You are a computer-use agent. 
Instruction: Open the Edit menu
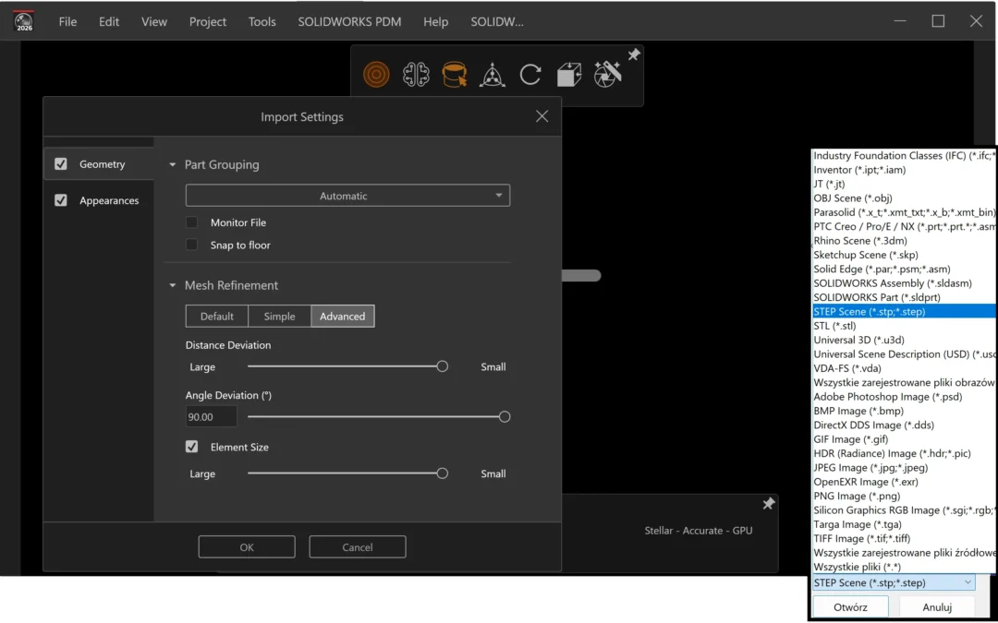(x=109, y=21)
